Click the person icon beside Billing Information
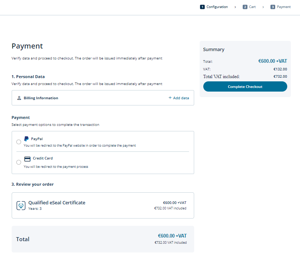Image resolution: width=300 pixels, height=270 pixels. coord(19,98)
